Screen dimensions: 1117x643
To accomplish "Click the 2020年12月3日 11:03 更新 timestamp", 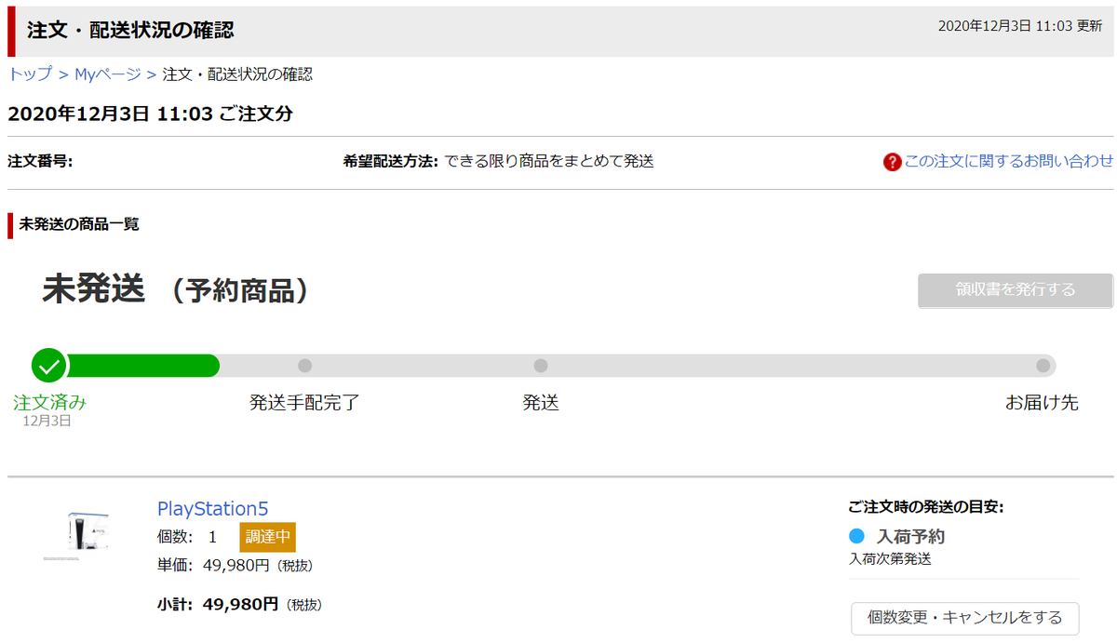I will coord(1020,26).
